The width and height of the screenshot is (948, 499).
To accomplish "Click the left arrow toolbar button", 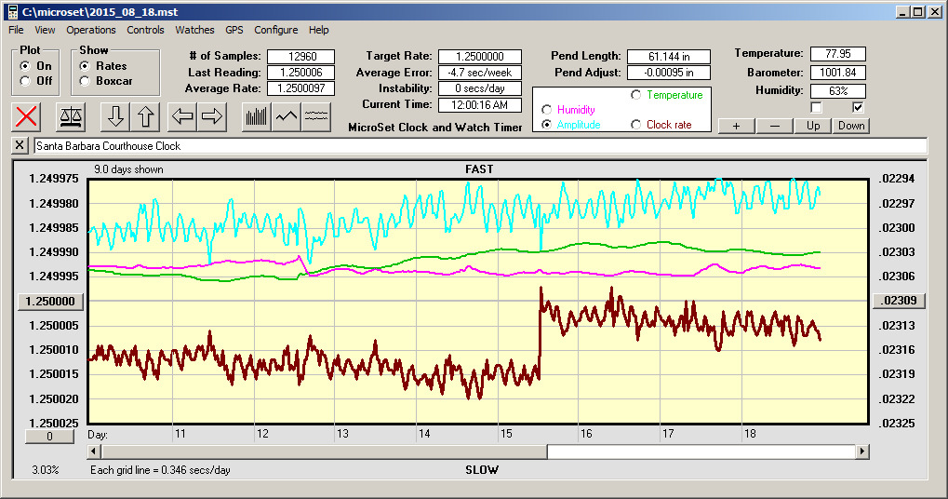I will coord(182,116).
